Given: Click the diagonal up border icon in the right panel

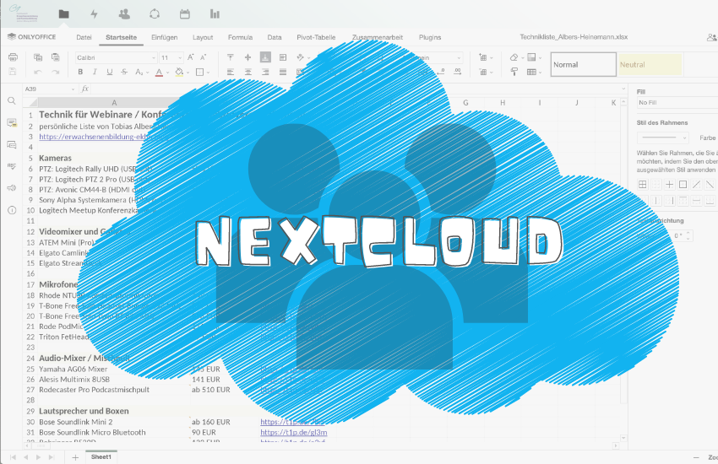Looking at the screenshot, I should point(697,185).
